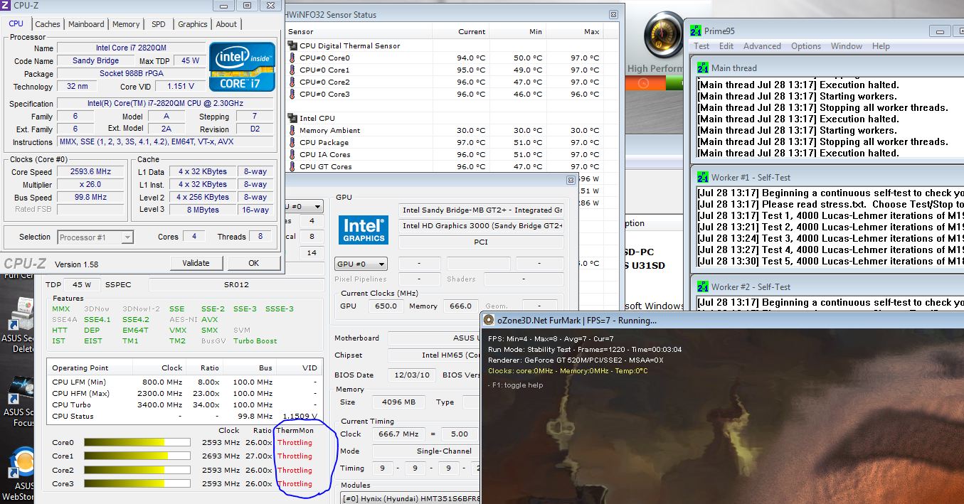Screen dimensions: 964x504
Task: Click the thermometer icon beside CPU#0 Core1
Action: tap(292, 70)
